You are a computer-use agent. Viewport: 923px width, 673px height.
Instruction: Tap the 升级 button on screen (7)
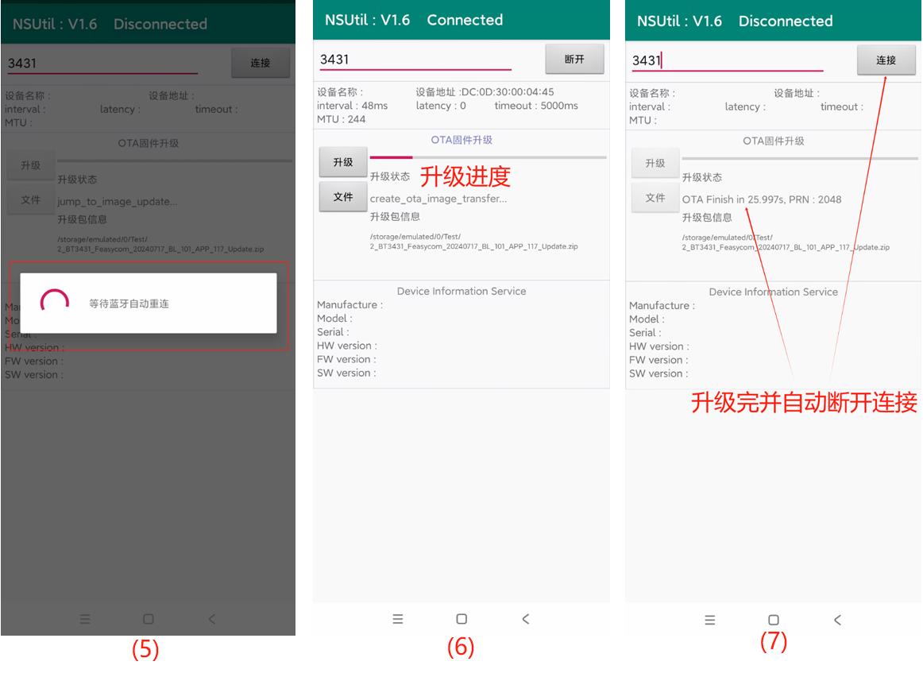[655, 164]
